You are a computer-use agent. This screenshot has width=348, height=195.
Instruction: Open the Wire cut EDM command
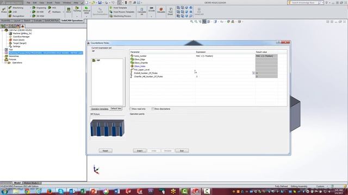pyautogui.click(x=86, y=10)
